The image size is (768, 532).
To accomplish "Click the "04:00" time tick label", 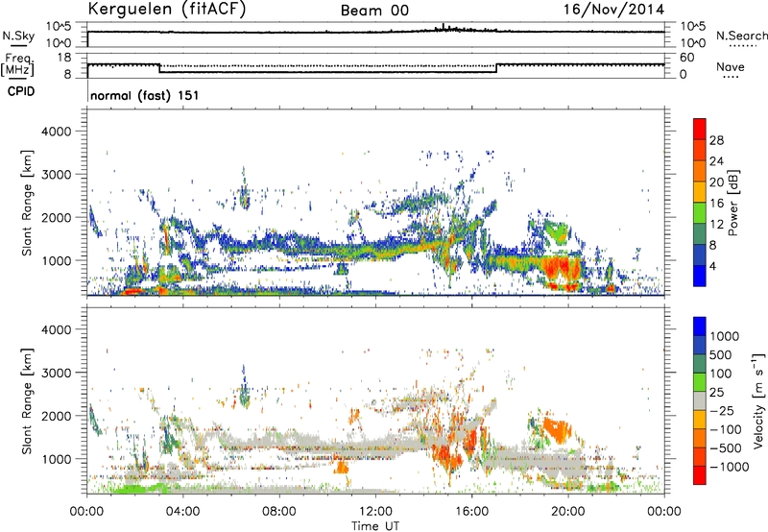I will 183,512.
